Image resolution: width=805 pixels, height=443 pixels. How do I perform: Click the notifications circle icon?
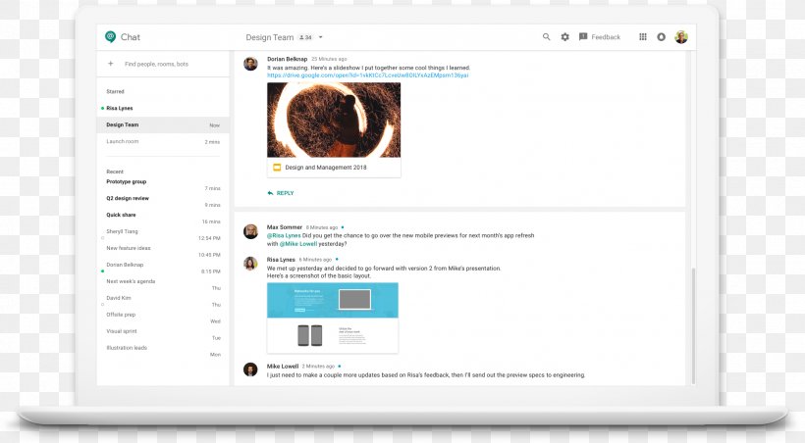pyautogui.click(x=662, y=37)
